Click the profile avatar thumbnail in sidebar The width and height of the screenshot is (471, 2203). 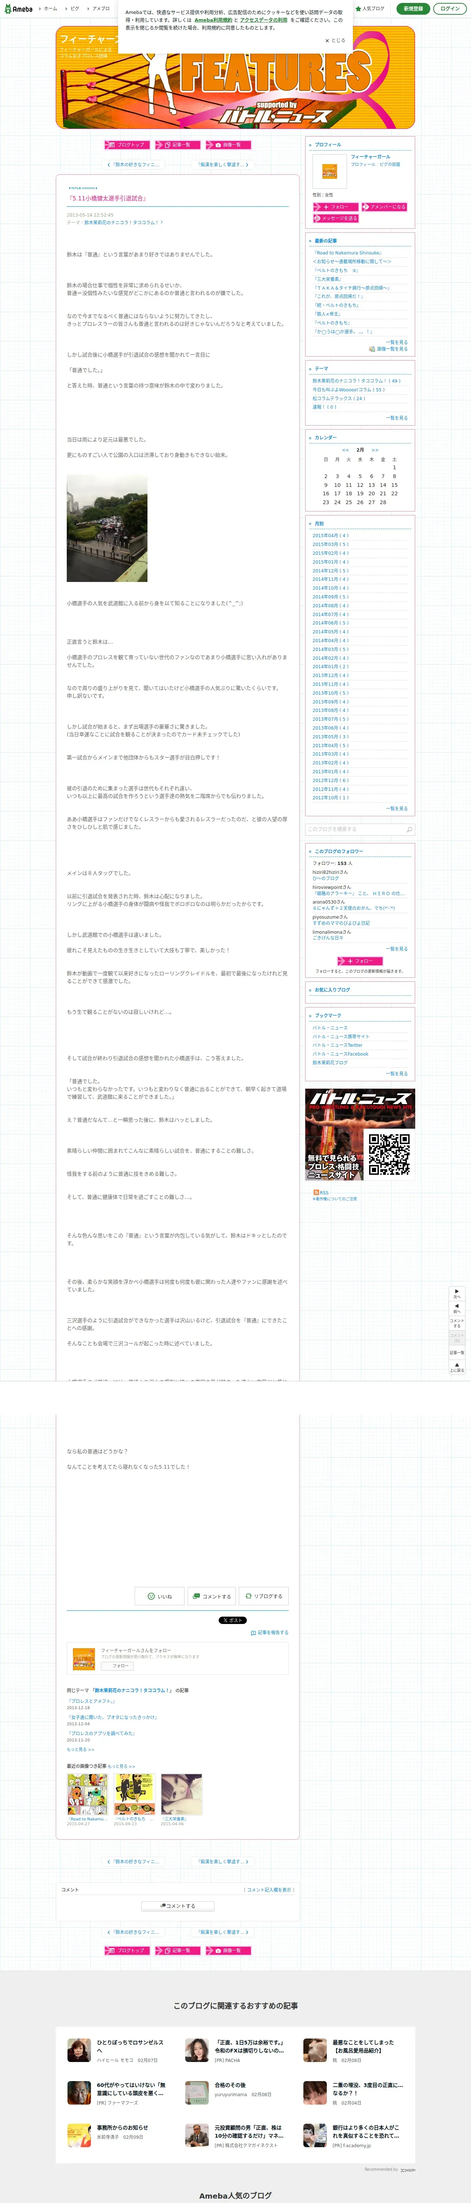click(329, 171)
